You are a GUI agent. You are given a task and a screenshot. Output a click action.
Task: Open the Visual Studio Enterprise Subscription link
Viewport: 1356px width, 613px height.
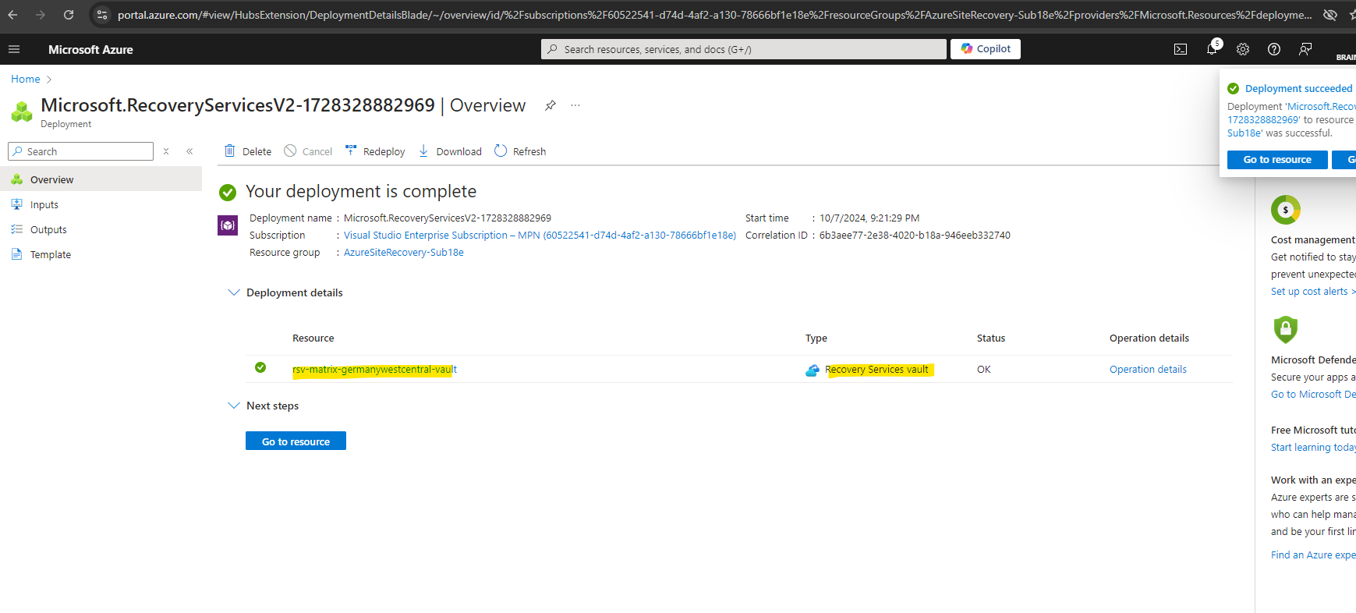point(540,236)
